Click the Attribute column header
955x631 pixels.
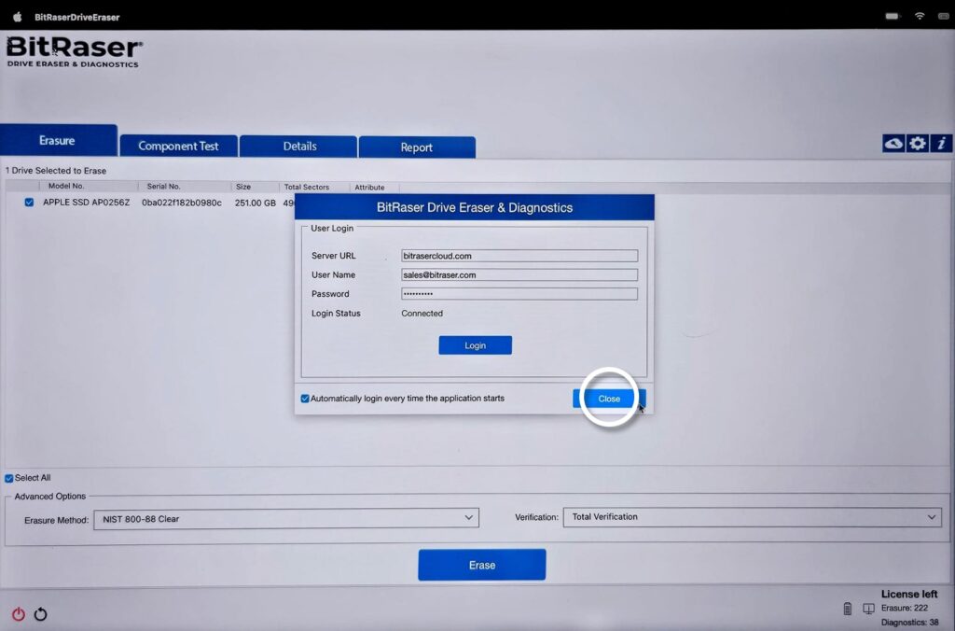(369, 188)
